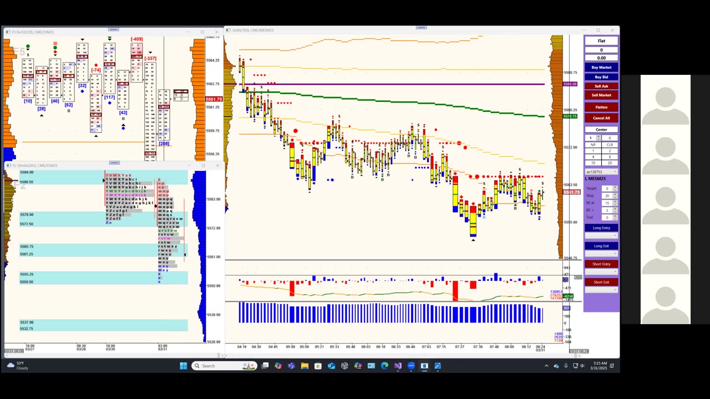The width and height of the screenshot is (710, 399).
Task: Set quantity preset 2
Action: click(x=610, y=151)
